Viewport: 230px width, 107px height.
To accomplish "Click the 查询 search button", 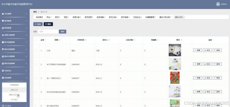I will coord(62,32).
